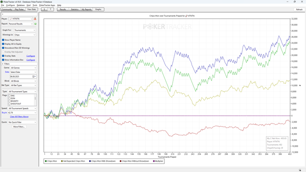Open the Date dropdown showing Select Date
Screen dimensions: 306x172
tap(24, 72)
